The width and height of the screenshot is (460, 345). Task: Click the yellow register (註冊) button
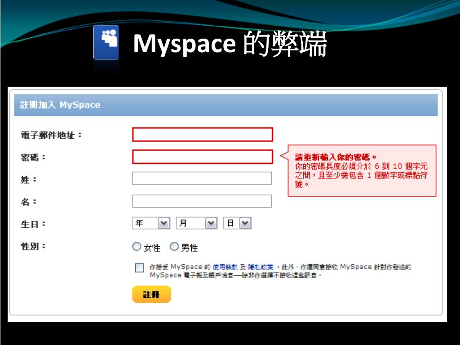point(151,294)
